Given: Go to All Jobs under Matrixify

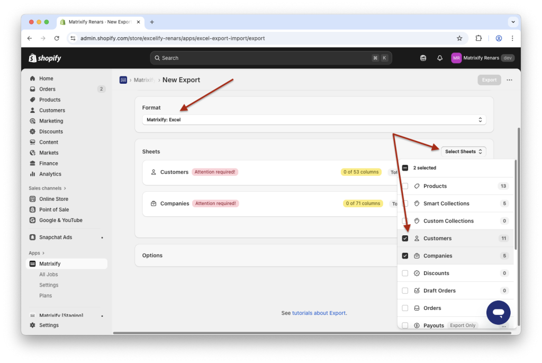Looking at the screenshot, I should point(49,275).
